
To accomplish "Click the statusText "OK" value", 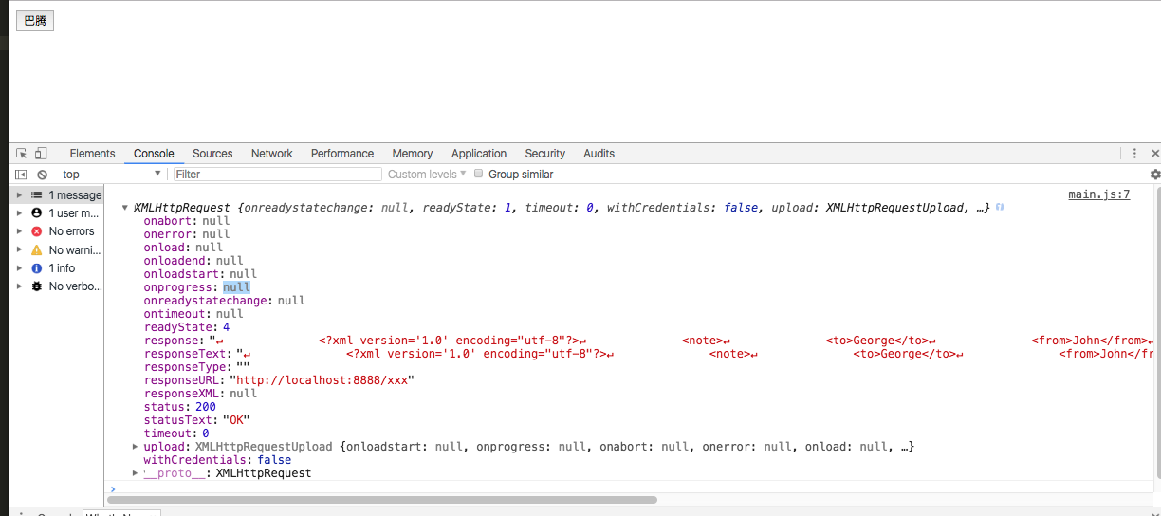I will pos(236,420).
